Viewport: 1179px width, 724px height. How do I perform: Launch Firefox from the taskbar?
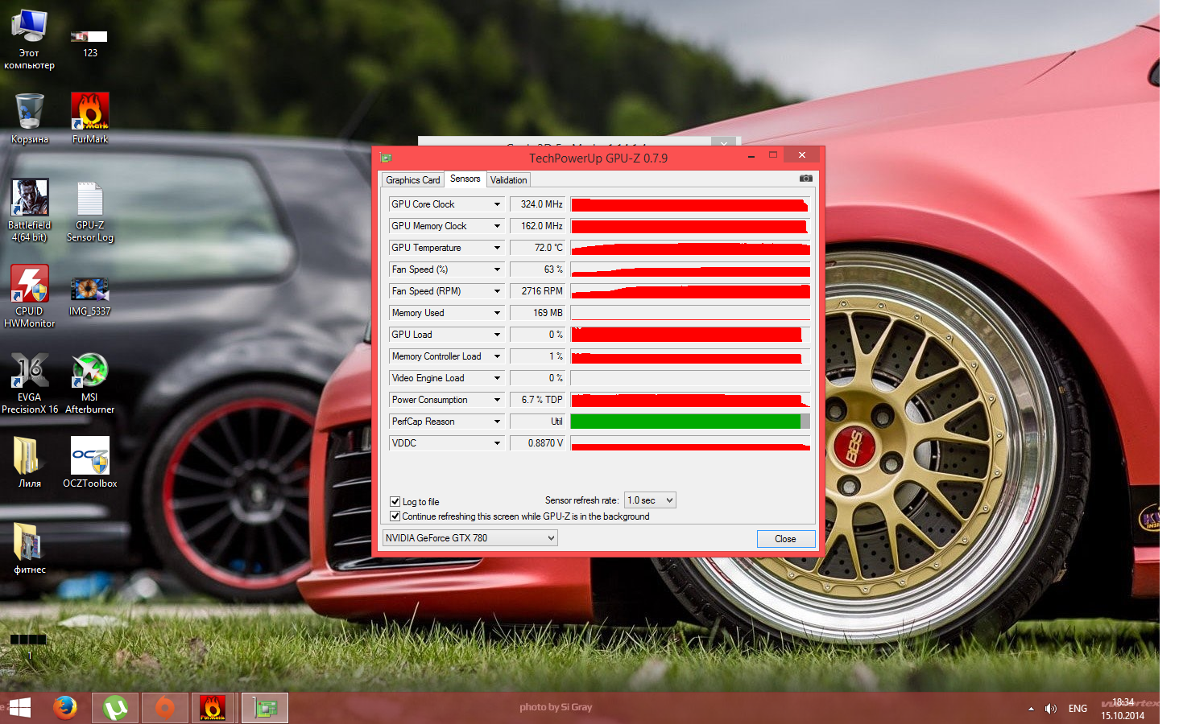(65, 708)
